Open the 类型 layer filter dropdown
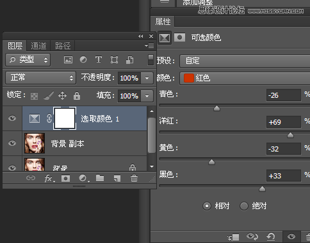310x243 pixels. pyautogui.click(x=28, y=59)
